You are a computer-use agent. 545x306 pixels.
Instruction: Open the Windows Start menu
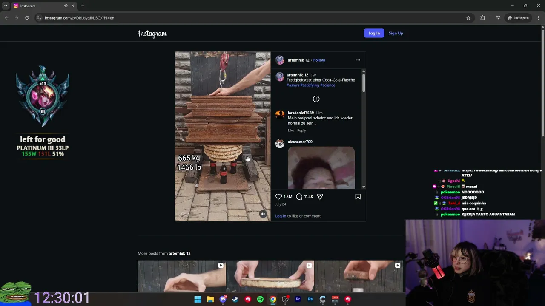tap(198, 299)
